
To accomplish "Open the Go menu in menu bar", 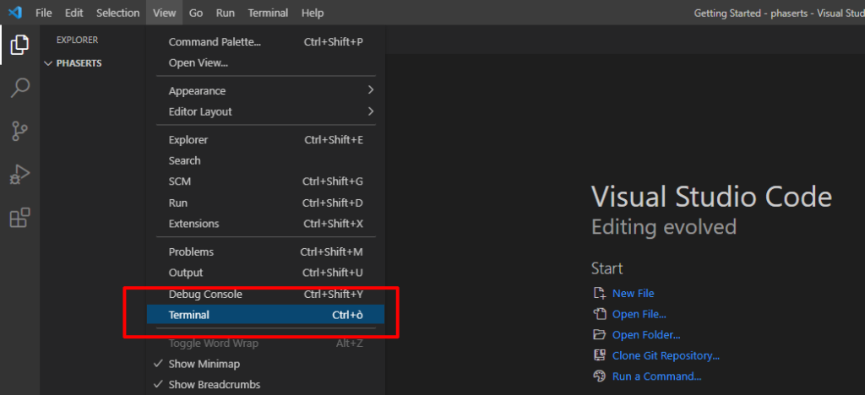I will (x=196, y=13).
